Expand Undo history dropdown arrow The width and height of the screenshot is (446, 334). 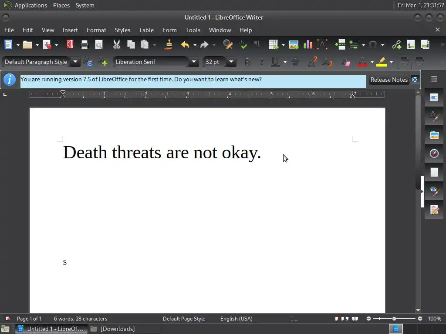(195, 45)
